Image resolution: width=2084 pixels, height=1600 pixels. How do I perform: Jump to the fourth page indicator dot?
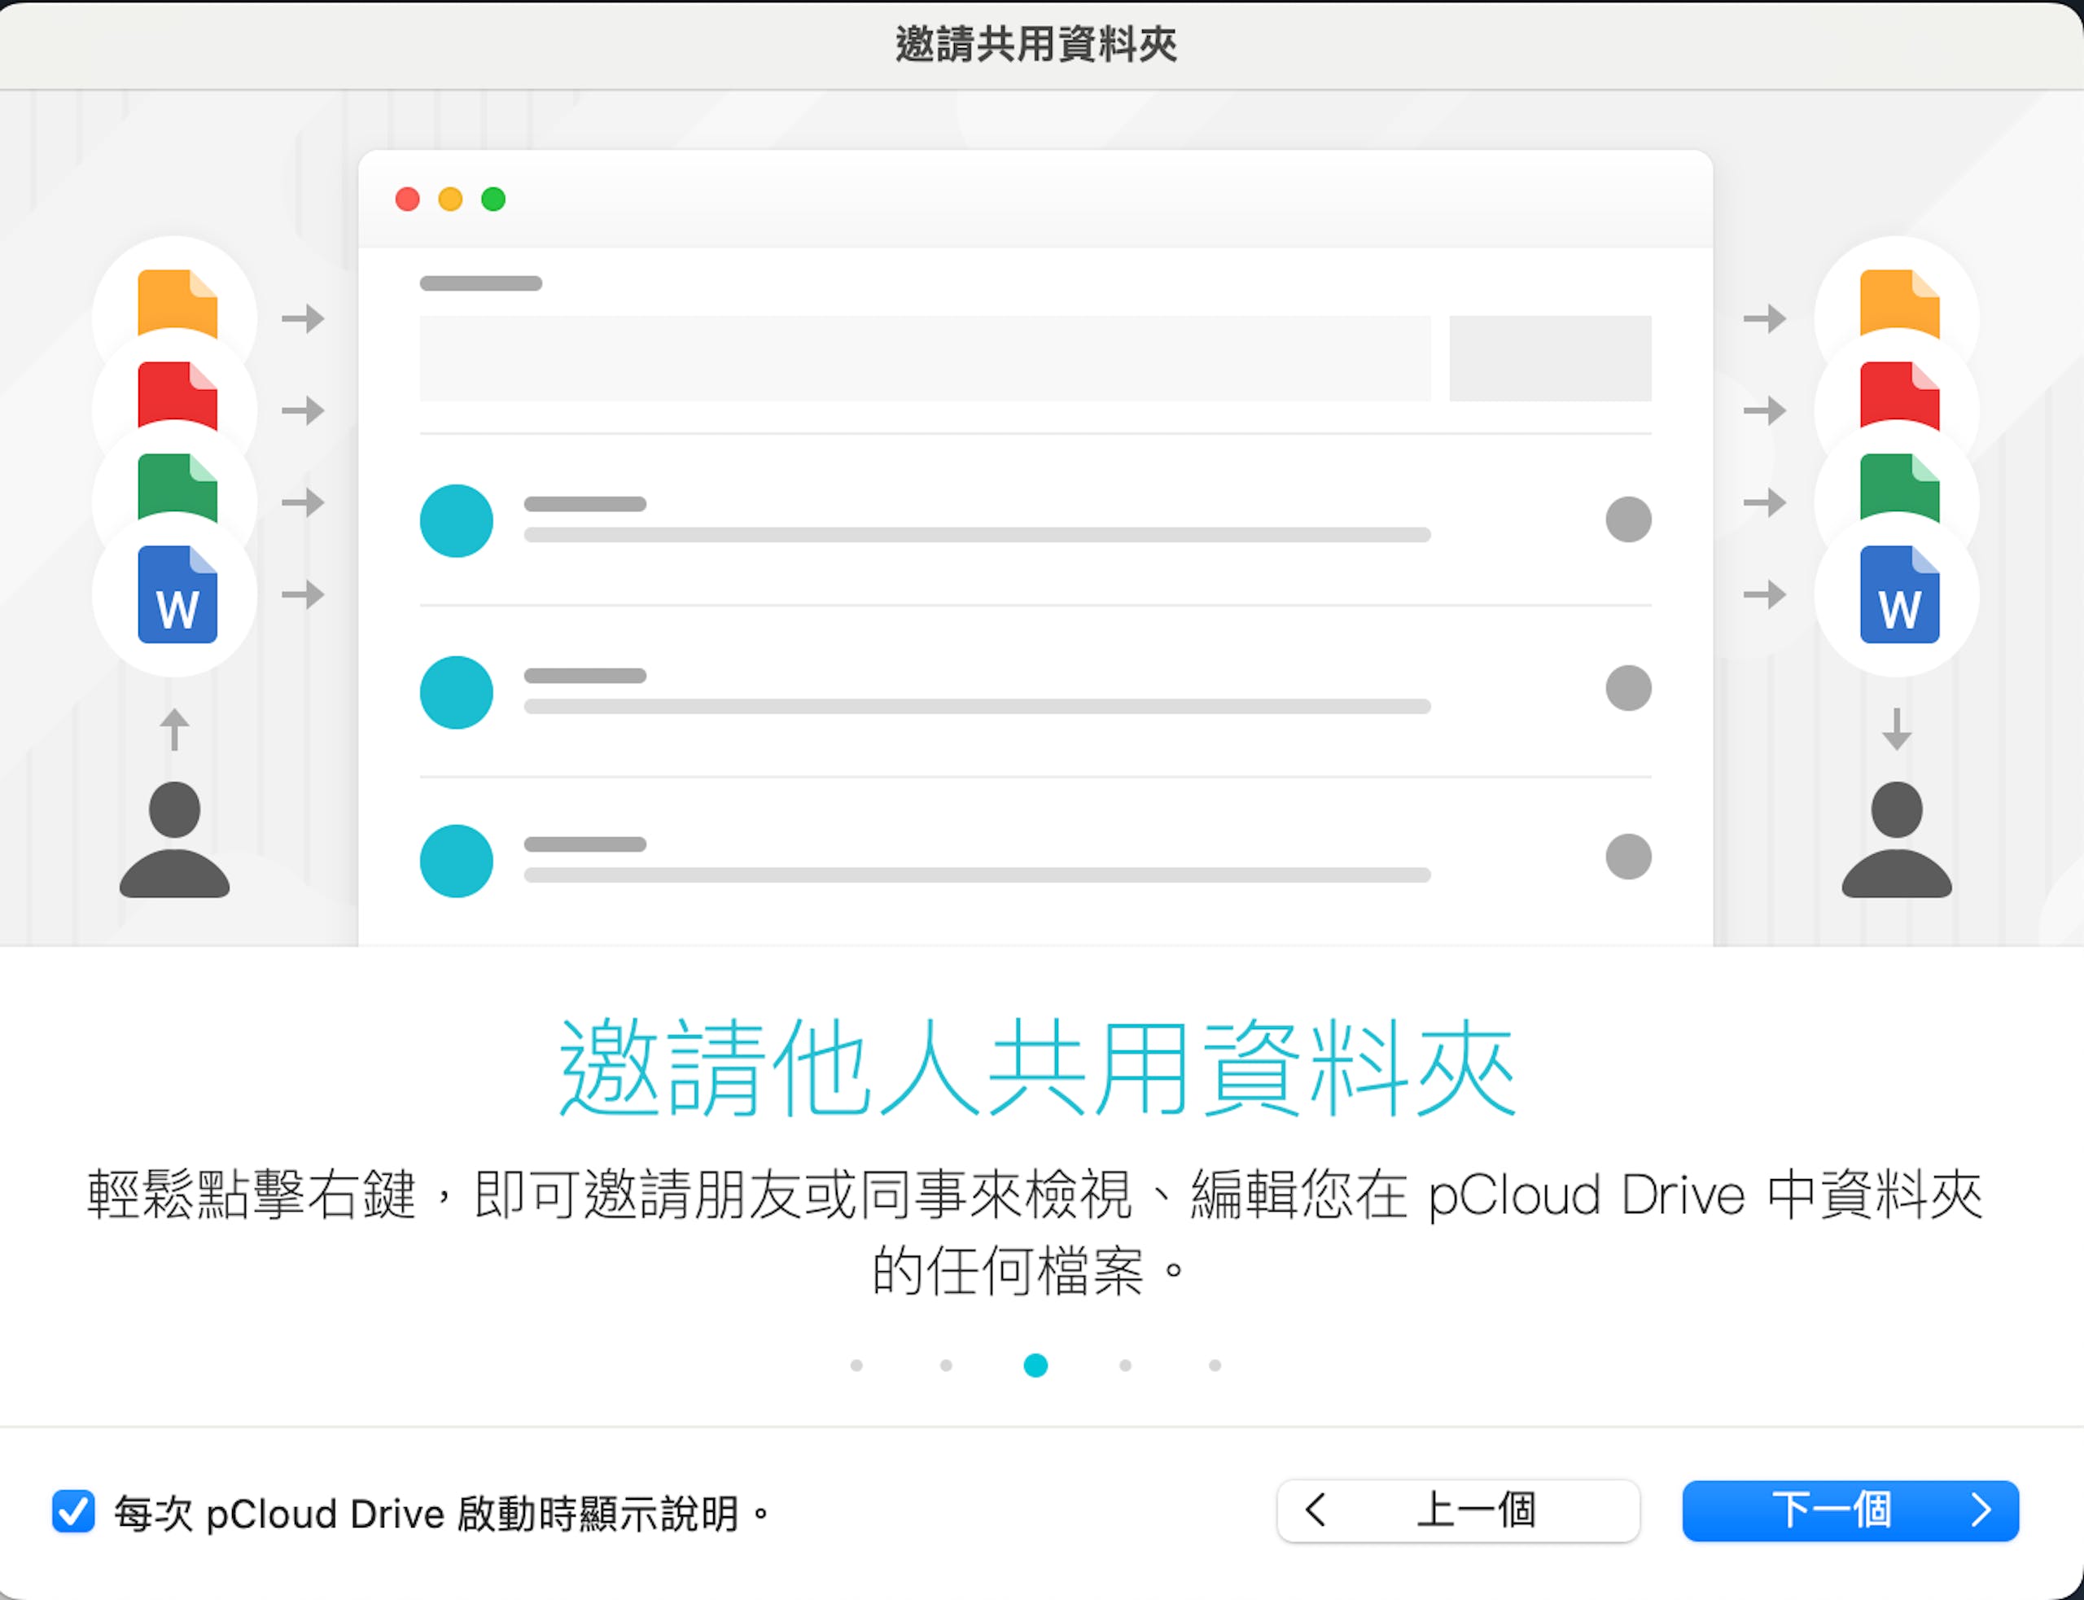pyautogui.click(x=1125, y=1365)
